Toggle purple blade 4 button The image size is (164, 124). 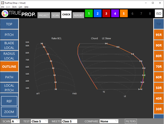115,14
